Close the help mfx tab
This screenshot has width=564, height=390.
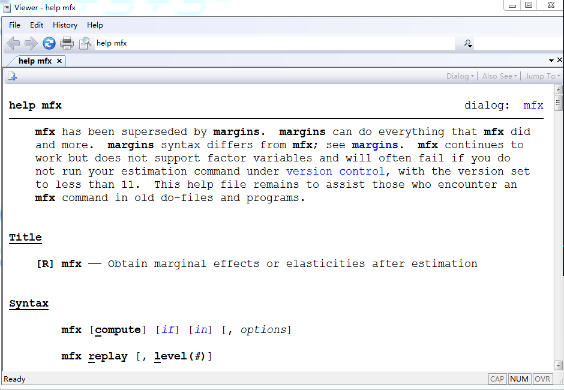click(x=59, y=61)
